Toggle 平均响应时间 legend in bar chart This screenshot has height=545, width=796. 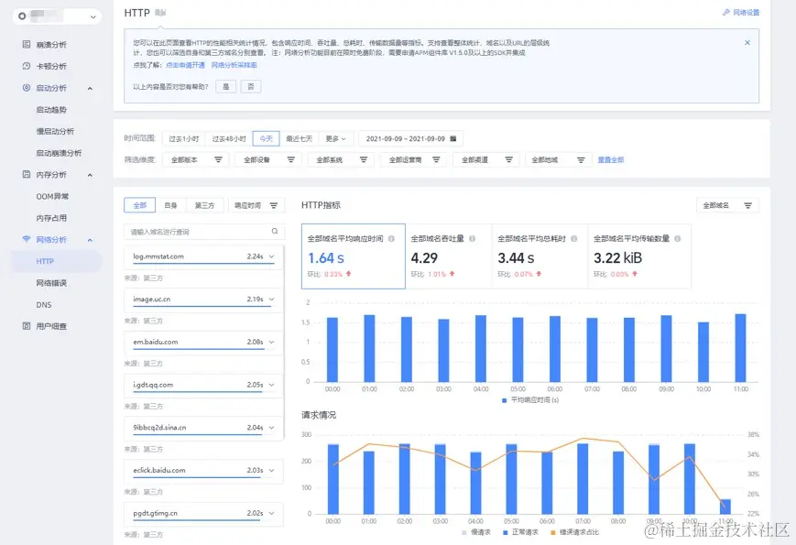tap(530, 400)
